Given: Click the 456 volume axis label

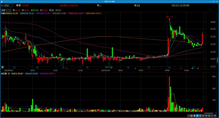Looking at the screenshot, I should [x=214, y=77].
